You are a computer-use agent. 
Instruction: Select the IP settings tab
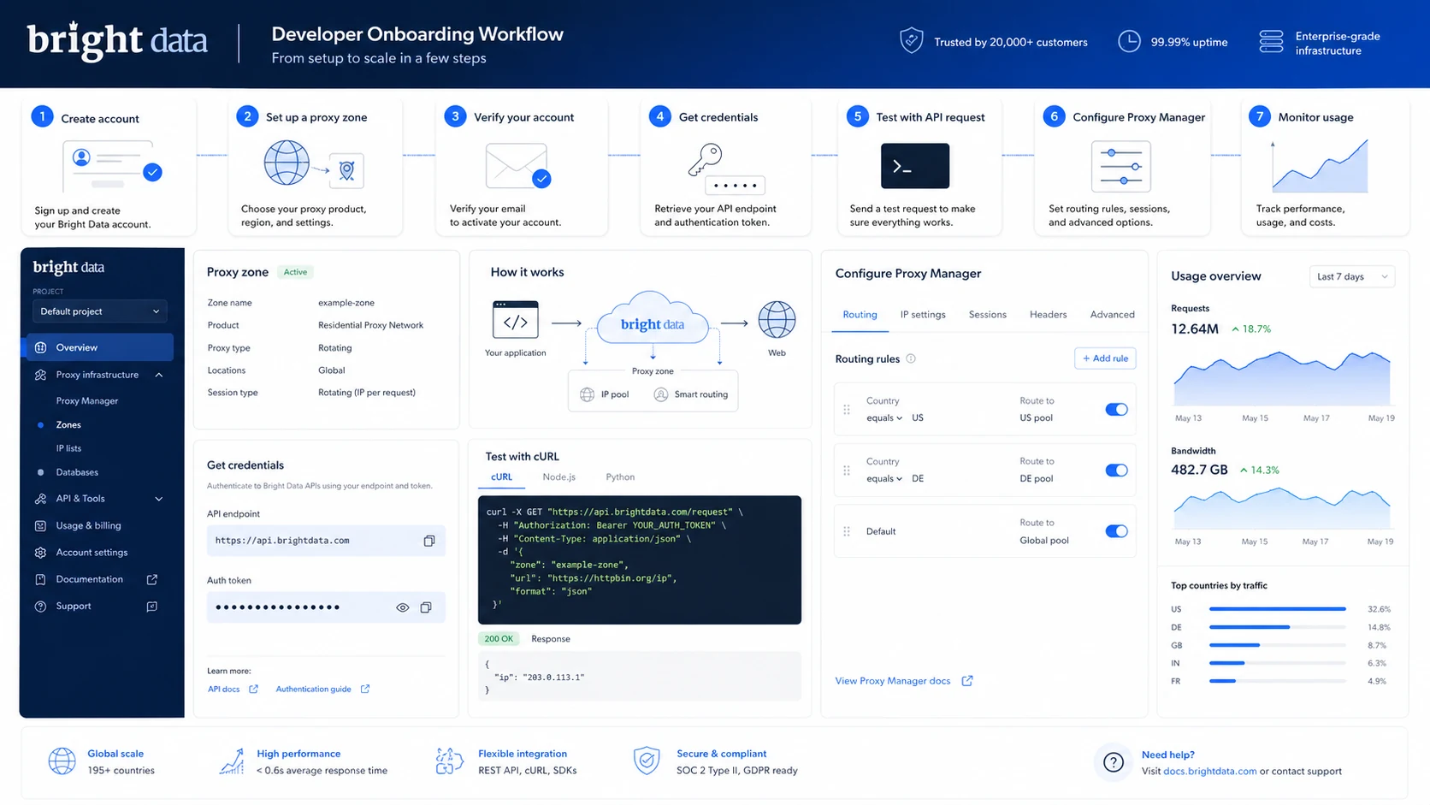coord(923,315)
